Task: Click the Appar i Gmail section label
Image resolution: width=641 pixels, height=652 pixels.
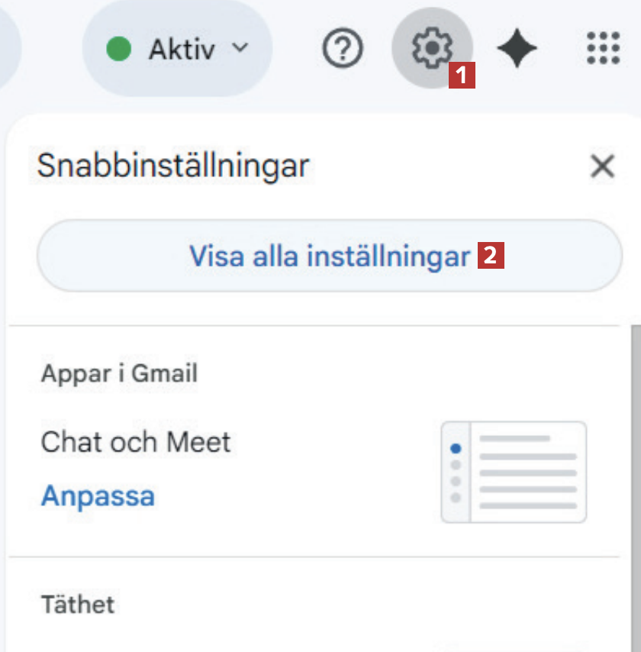Action: [119, 373]
